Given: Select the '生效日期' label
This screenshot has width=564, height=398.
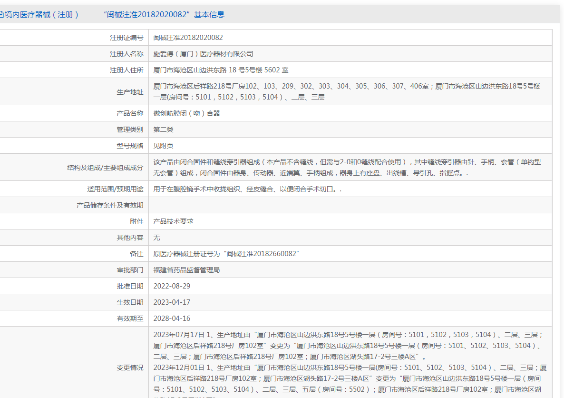Looking at the screenshot, I should tap(130, 302).
